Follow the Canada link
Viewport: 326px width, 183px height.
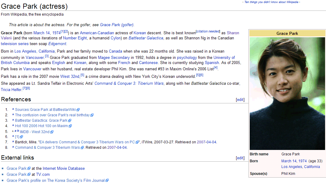[116, 51]
